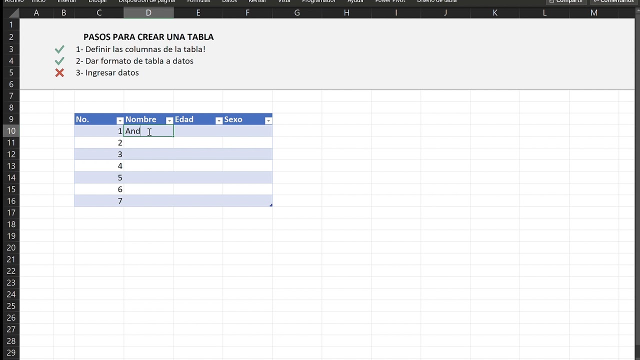Switch to the Power Pivot tab
The width and height of the screenshot is (640, 360).
pos(390,1)
